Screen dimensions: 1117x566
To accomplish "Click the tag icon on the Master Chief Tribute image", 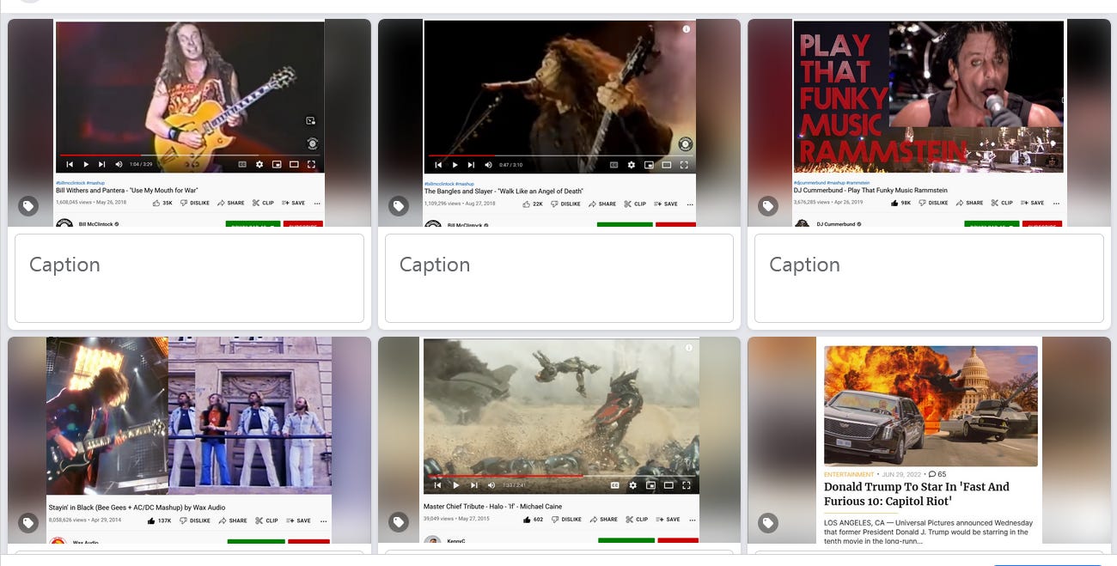I will click(x=398, y=522).
